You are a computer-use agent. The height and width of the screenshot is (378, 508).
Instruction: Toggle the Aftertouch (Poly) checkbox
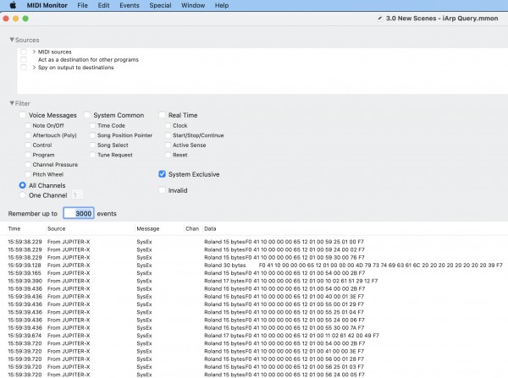[x=28, y=135]
